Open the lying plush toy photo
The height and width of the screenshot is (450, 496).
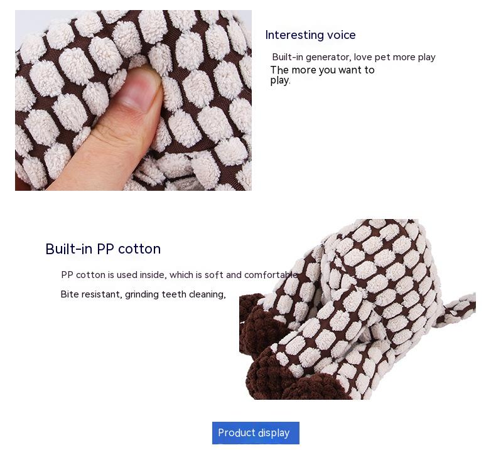point(357,309)
